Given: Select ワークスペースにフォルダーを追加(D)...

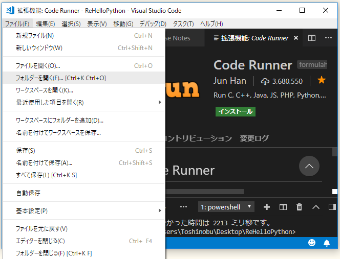Looking at the screenshot, I should 83,120.
